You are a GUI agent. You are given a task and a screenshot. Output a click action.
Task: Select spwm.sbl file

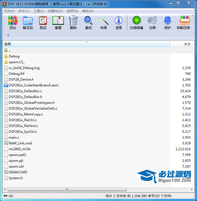click(16, 166)
